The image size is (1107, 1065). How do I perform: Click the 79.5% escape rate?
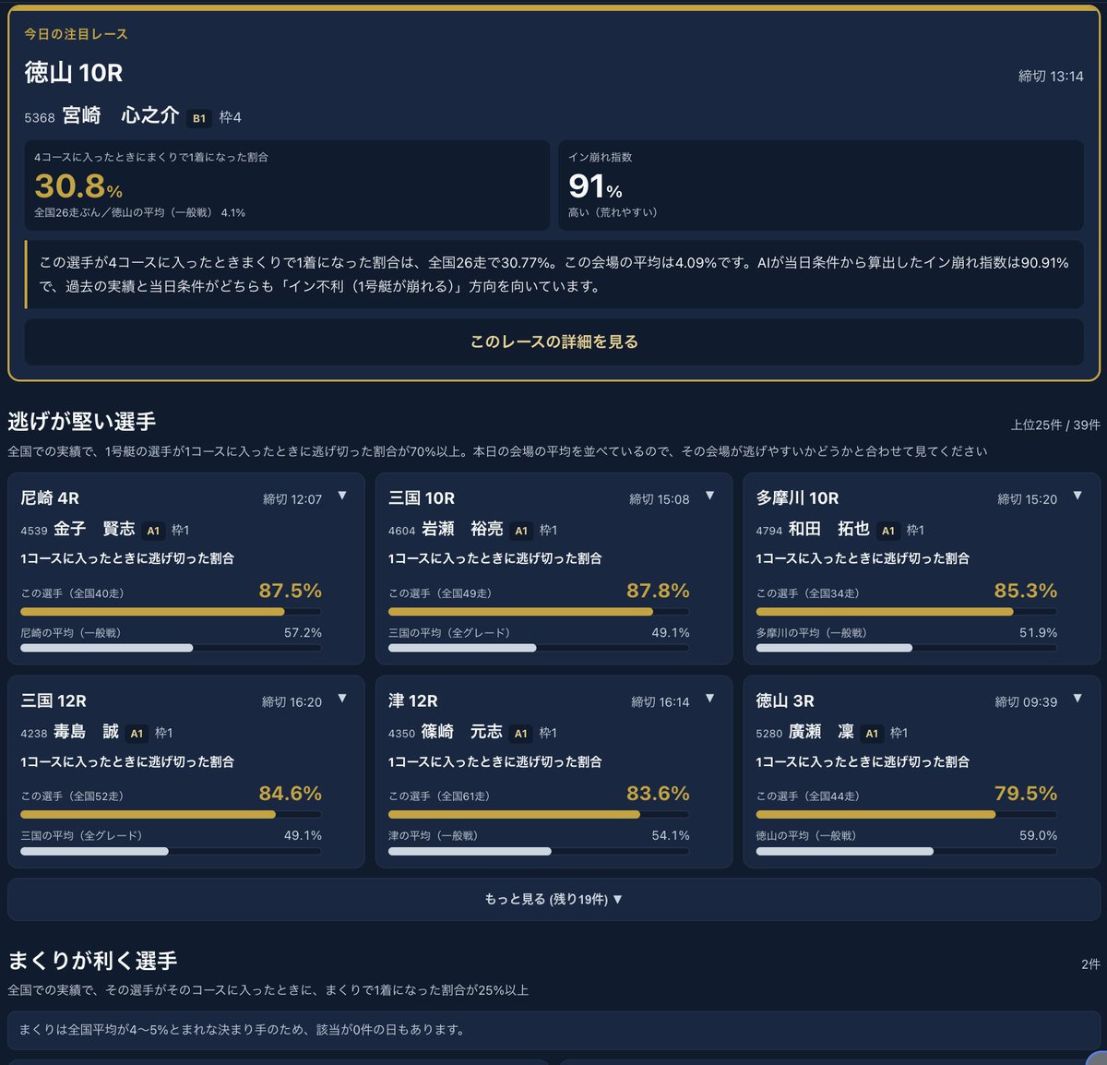(1026, 794)
